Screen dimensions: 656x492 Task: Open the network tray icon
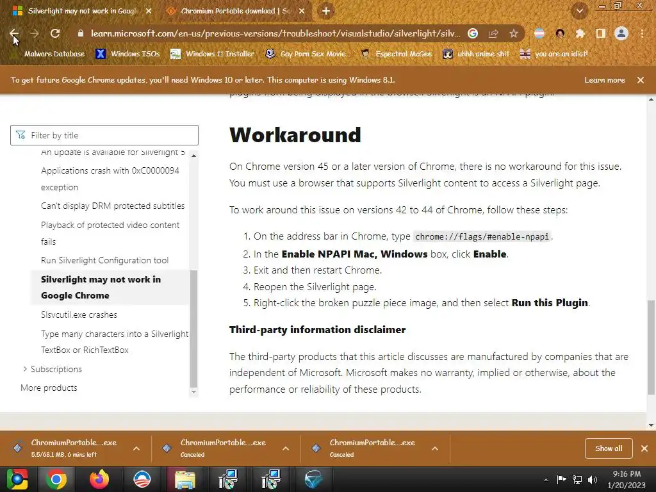[577, 480]
